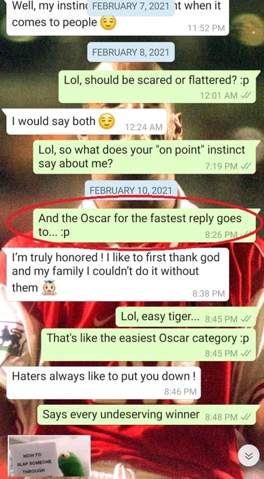264x479 pixels.
Task: Tap read checkmarks on 'Lol, easy tiger...' message
Action: tap(246, 319)
